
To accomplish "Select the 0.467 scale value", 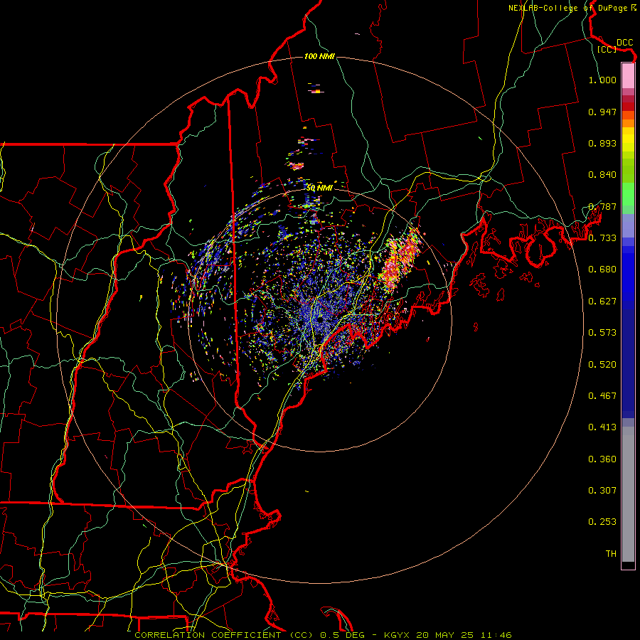I will [602, 396].
